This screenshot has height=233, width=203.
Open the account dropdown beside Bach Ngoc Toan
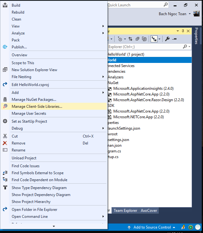[x=189, y=14]
